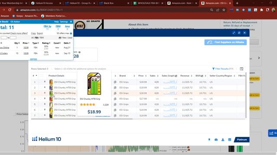Screen dimensions: 277x155
Task: Click the review count help icon
Action: (x=80, y=52)
